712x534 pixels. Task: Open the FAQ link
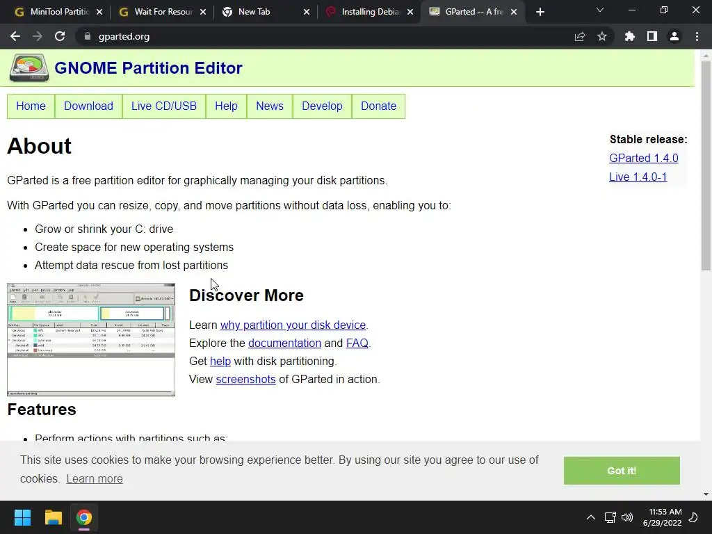click(357, 343)
